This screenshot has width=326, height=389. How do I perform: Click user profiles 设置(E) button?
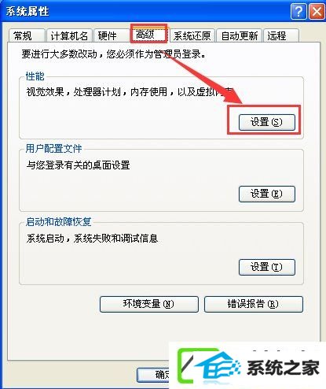pos(267,194)
